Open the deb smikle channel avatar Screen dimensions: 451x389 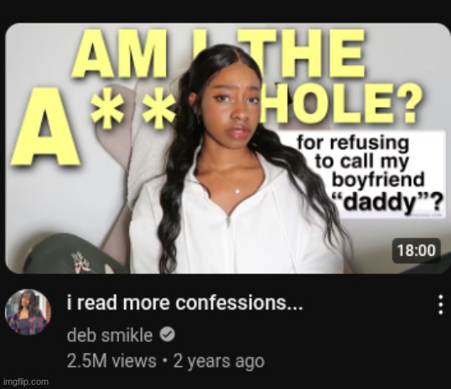(28, 313)
